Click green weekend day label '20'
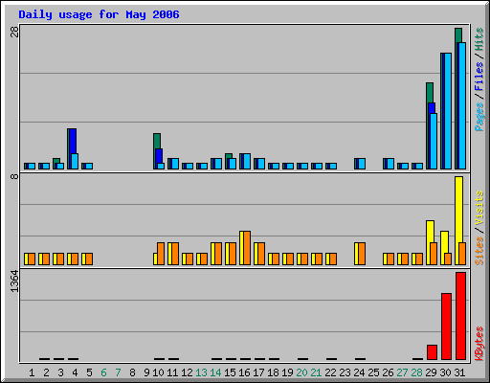 [x=301, y=372]
